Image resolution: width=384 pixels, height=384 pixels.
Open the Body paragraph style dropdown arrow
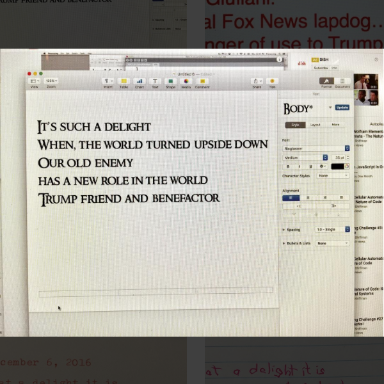(330, 108)
